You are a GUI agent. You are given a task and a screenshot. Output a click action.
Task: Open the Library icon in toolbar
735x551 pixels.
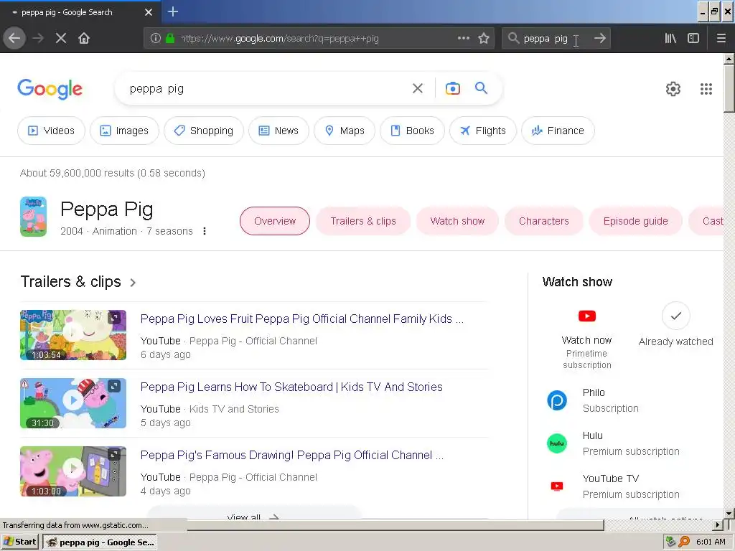[x=670, y=39]
